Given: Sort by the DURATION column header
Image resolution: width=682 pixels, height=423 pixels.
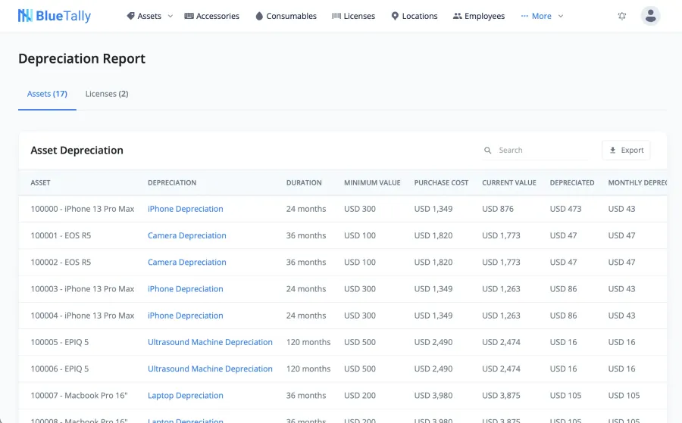Looking at the screenshot, I should tap(304, 183).
